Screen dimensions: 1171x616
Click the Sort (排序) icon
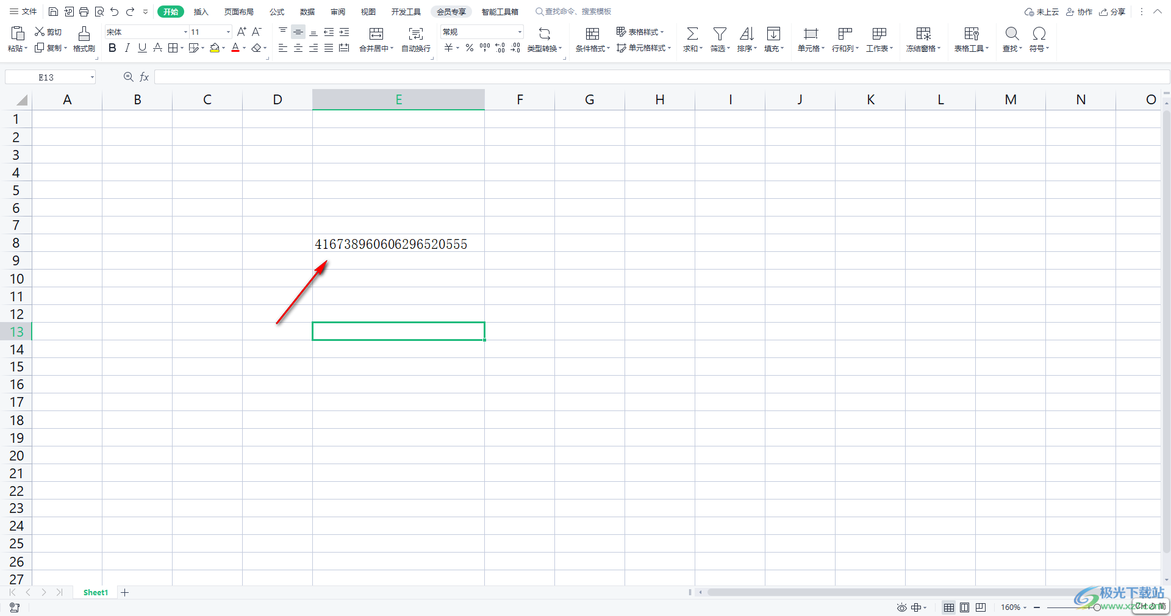click(747, 34)
